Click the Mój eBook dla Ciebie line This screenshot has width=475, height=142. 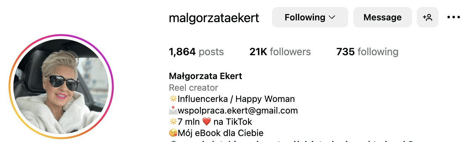click(221, 134)
